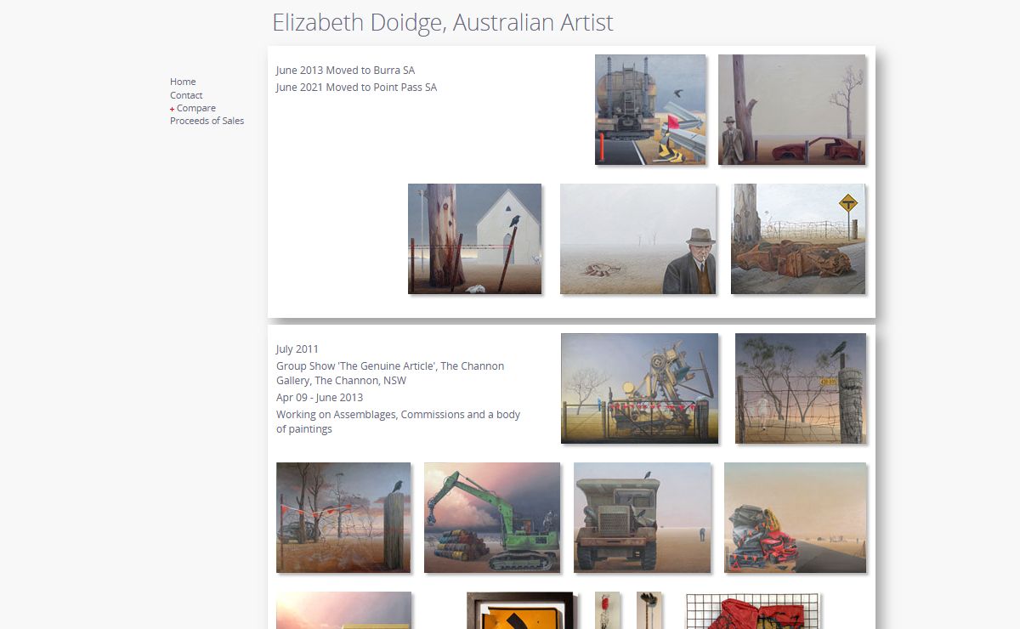
Task: Open painting of man beside rusted car wrecks
Action: [x=791, y=110]
